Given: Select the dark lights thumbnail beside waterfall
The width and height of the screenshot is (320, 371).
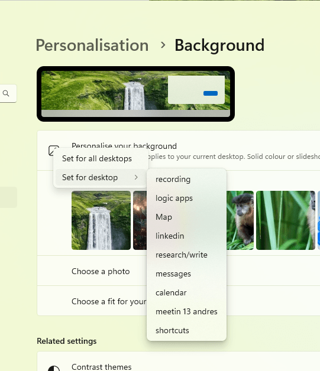Looking at the screenshot, I should (x=140, y=220).
